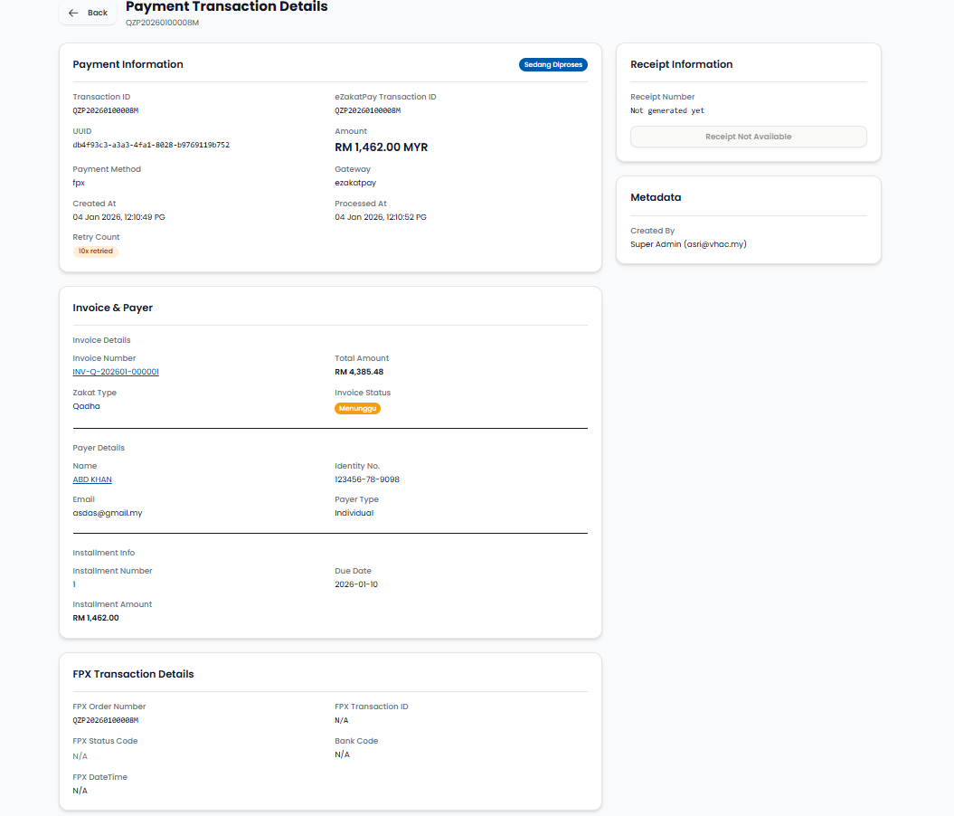The height and width of the screenshot is (816, 954).
Task: Click the Identity No. value 123456-78-9098
Action: click(x=366, y=479)
